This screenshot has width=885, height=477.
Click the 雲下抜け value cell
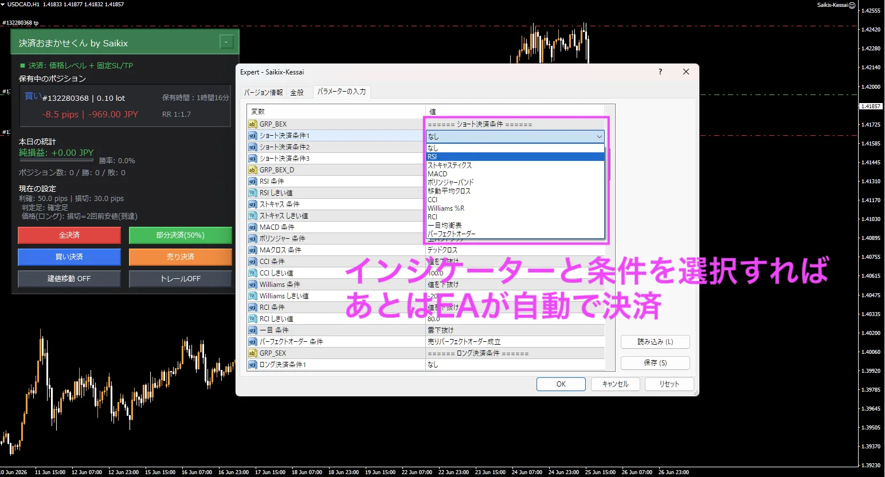pos(515,330)
